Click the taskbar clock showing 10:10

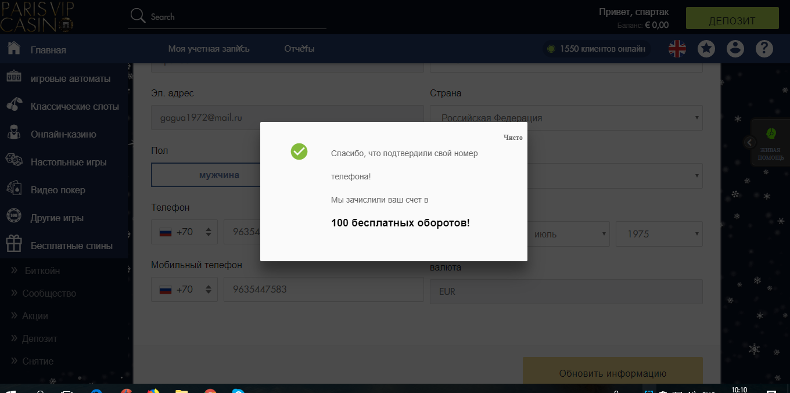coord(739,390)
